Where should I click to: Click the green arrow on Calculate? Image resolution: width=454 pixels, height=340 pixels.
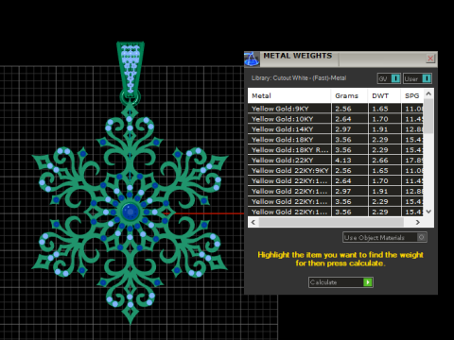pyautogui.click(x=368, y=282)
